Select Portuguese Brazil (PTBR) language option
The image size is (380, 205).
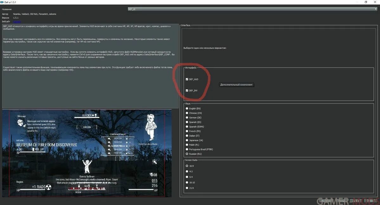tap(187, 149)
